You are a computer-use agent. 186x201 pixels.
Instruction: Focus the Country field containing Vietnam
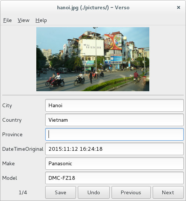[114, 120]
